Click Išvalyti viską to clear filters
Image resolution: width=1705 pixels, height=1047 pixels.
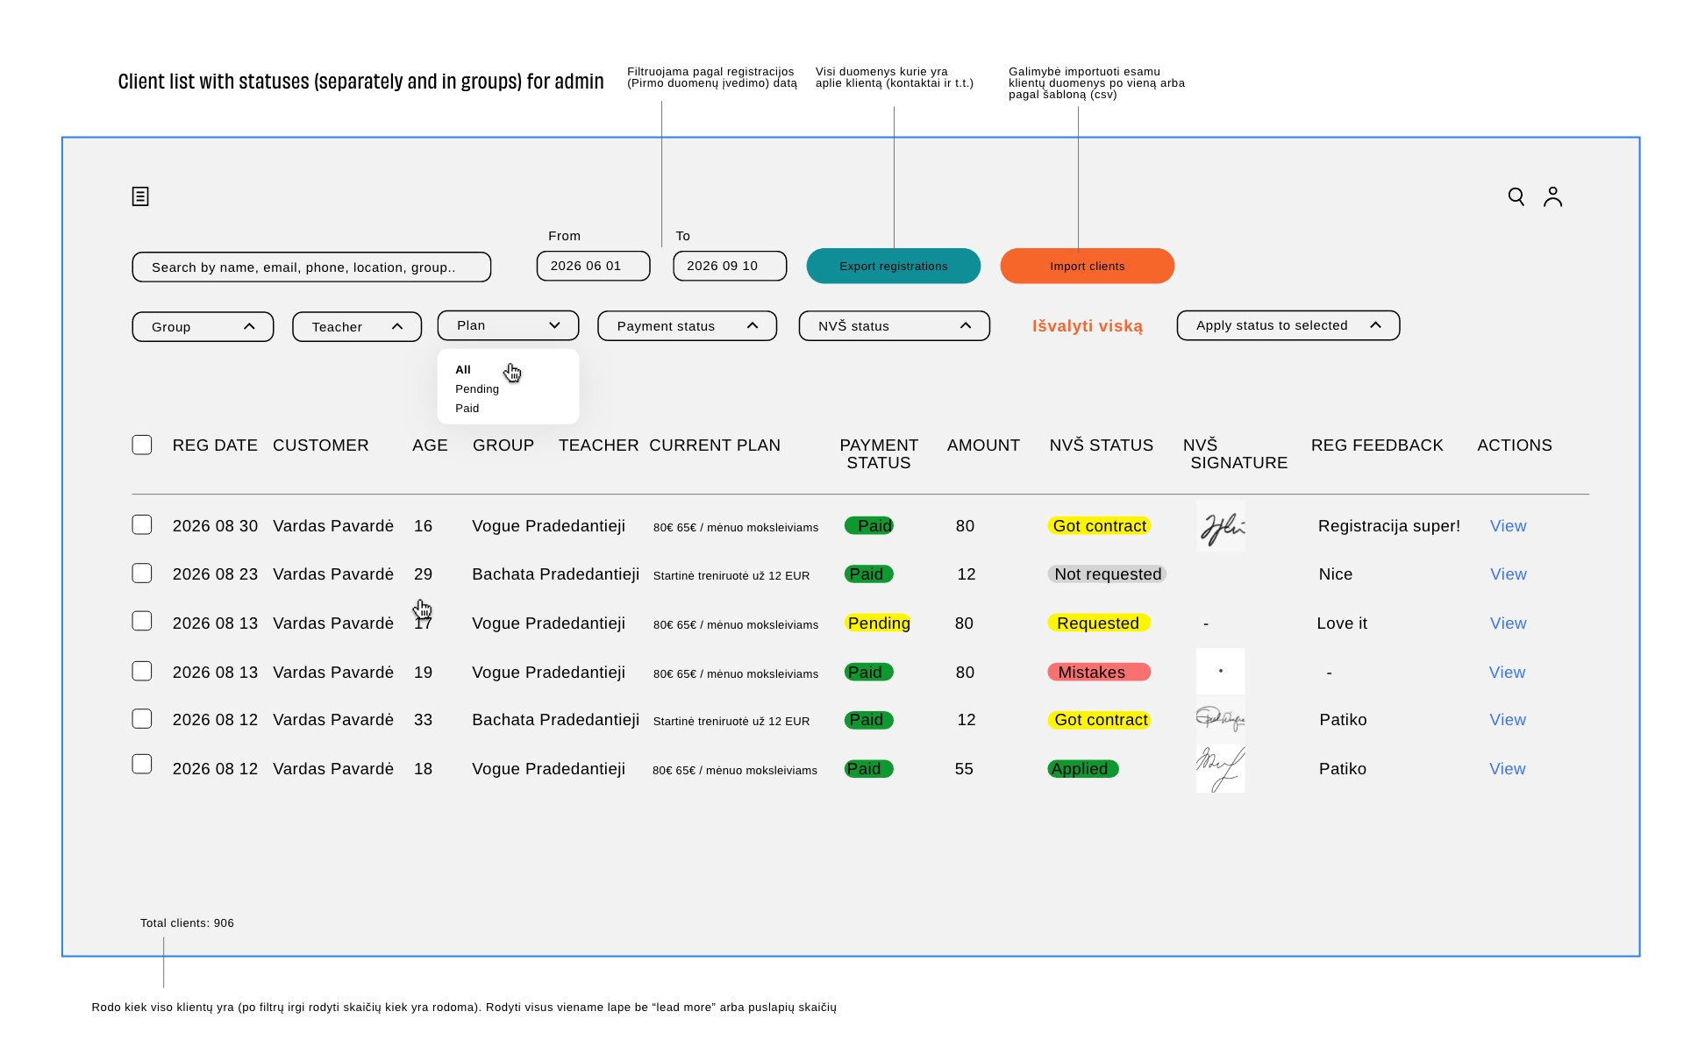tap(1087, 326)
